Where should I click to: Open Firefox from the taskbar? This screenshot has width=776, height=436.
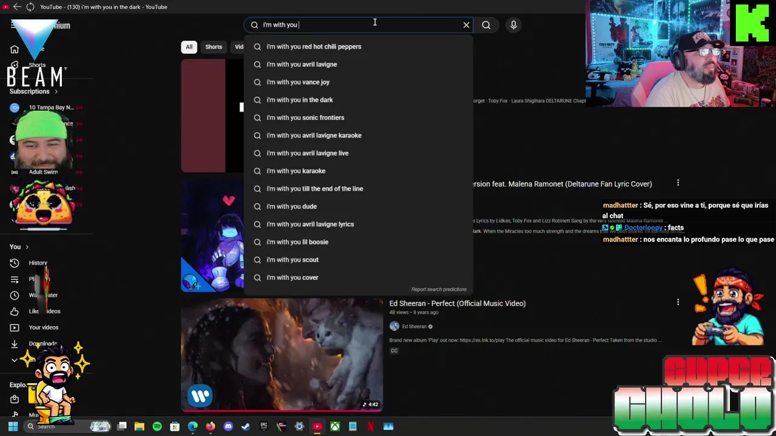(210, 426)
